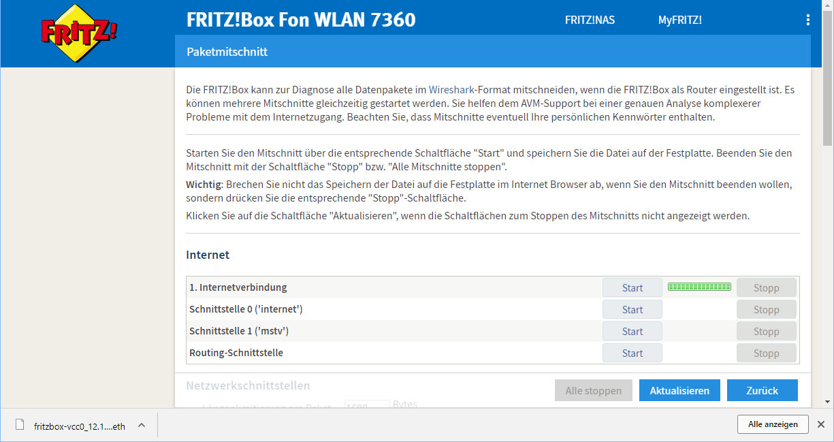This screenshot has height=442, width=834.
Task: Click the vertical page scrollbar
Action: click(827, 204)
